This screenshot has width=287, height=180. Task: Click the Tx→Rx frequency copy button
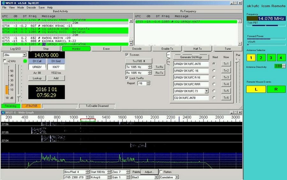click(159, 67)
